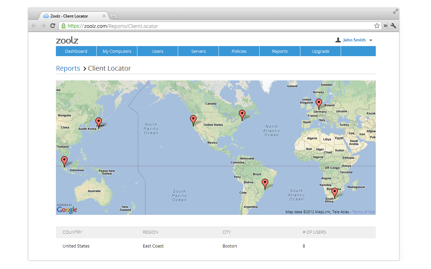This screenshot has width=431, height=269.
Task: Bookmark page with the star icon
Action: click(x=377, y=26)
